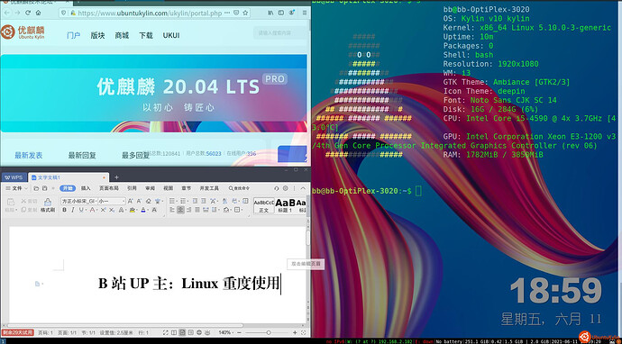Click the 查找命令 search box in WPS
Image resolution: width=622 pixels, height=344 pixels.
239,188
